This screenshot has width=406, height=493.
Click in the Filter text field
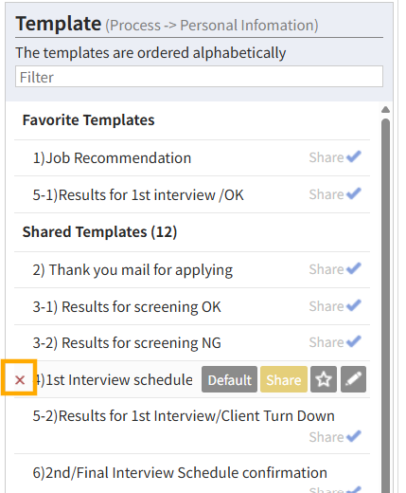pos(199,77)
